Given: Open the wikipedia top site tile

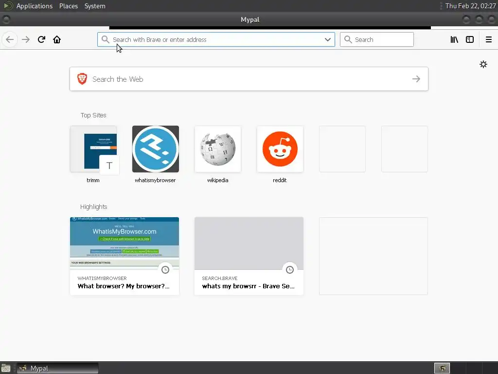Looking at the screenshot, I should tap(218, 149).
